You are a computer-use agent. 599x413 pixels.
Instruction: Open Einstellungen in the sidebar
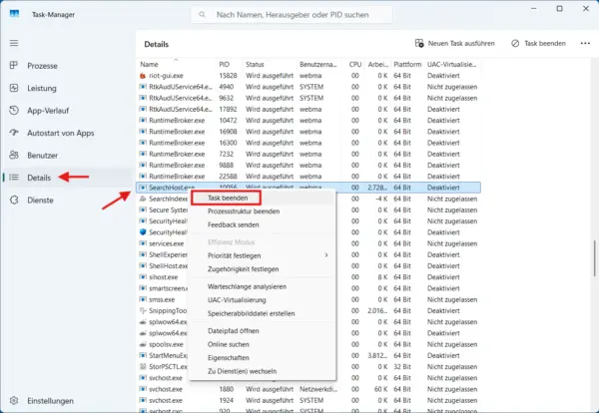tap(50, 401)
